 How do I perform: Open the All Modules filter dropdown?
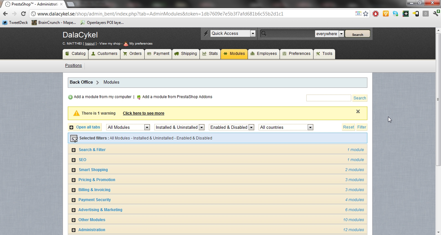tap(128, 127)
